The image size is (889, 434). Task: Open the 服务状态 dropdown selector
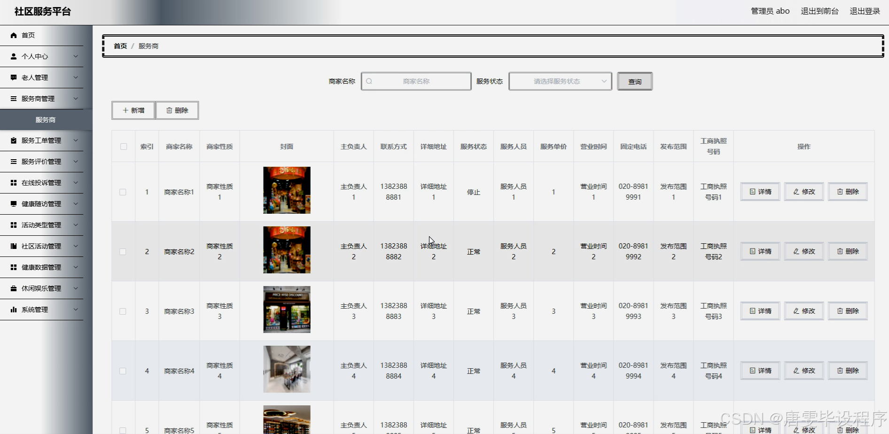(560, 81)
